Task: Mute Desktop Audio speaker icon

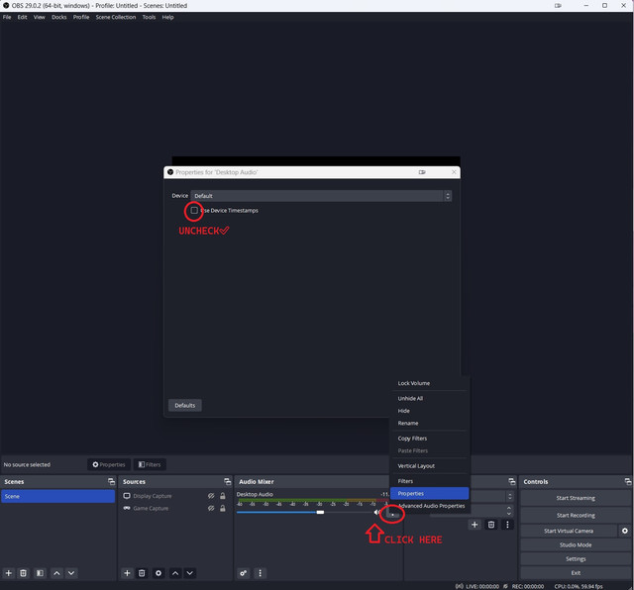Action: coord(376,512)
